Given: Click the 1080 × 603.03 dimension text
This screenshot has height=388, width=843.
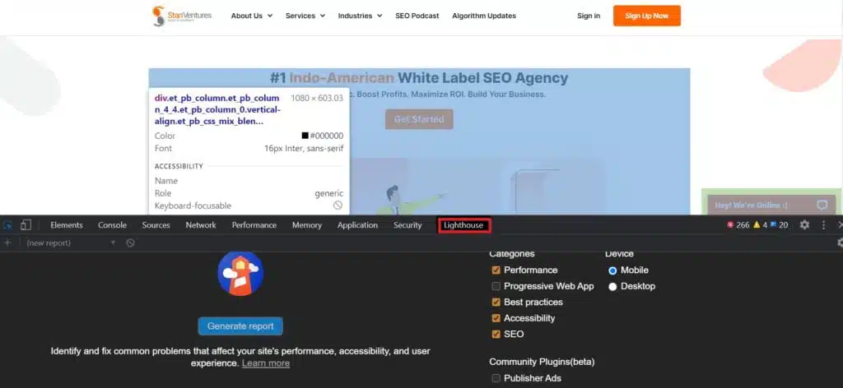Looking at the screenshot, I should [317, 98].
